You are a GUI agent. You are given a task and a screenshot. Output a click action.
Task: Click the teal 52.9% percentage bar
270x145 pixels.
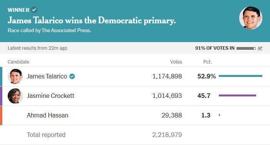point(240,76)
